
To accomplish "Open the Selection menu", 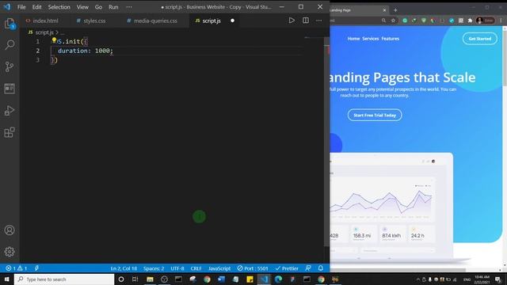I will tap(59, 7).
